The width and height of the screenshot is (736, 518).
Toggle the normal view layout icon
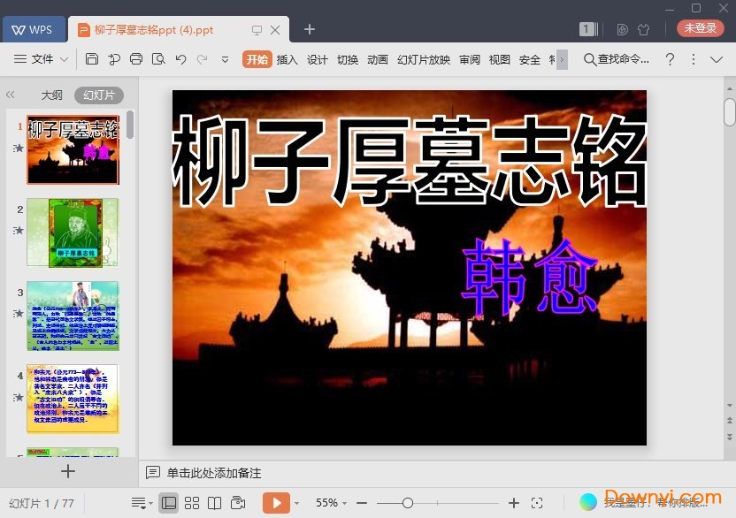[x=168, y=501]
